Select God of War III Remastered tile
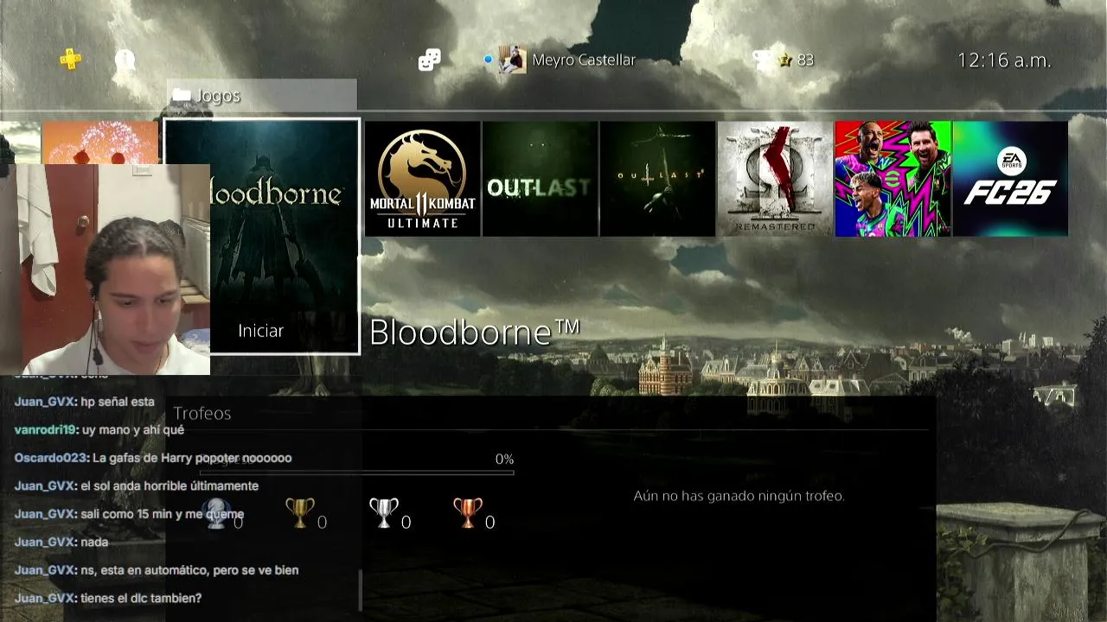Viewport: 1107px width, 622px height. pyautogui.click(x=775, y=178)
